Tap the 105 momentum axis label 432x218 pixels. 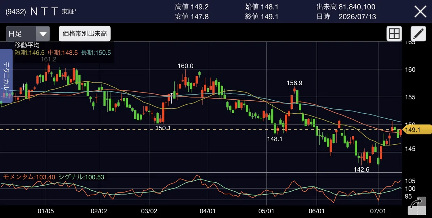click(410, 181)
